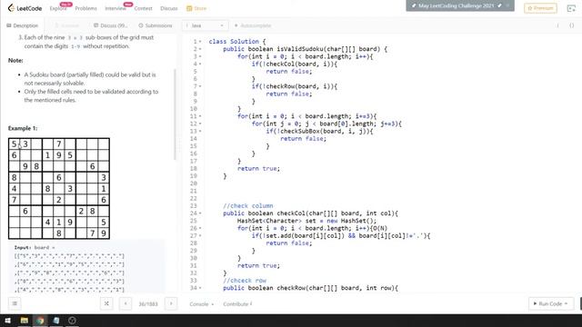Collapse code fold at line 2
This screenshot has width=582, height=327.
tap(200, 49)
